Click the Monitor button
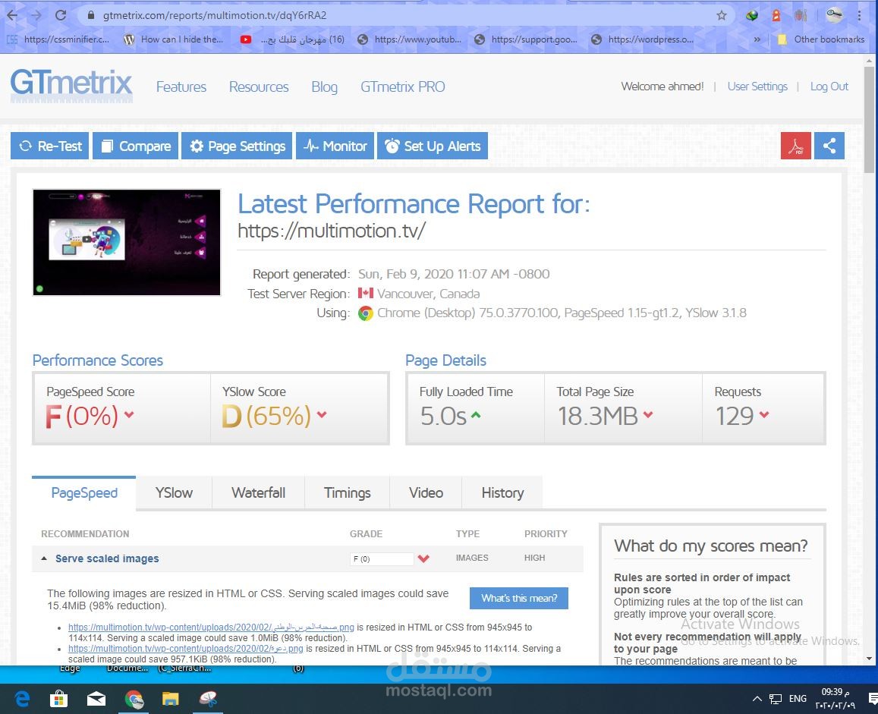 pyautogui.click(x=335, y=146)
